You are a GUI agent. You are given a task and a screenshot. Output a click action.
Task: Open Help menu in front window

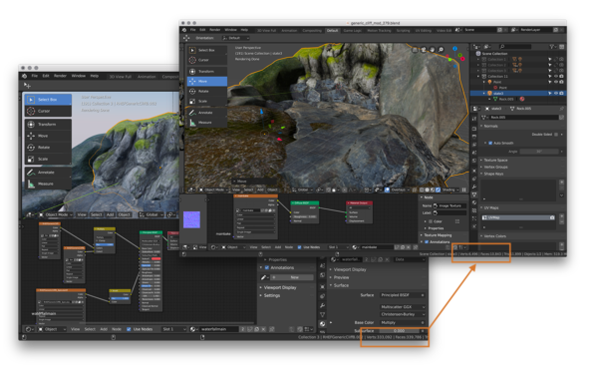[244, 30]
